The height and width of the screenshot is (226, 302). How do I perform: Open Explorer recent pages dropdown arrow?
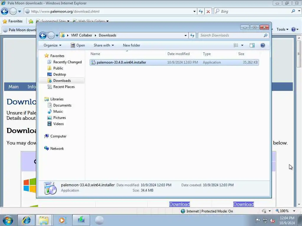(x=57, y=35)
